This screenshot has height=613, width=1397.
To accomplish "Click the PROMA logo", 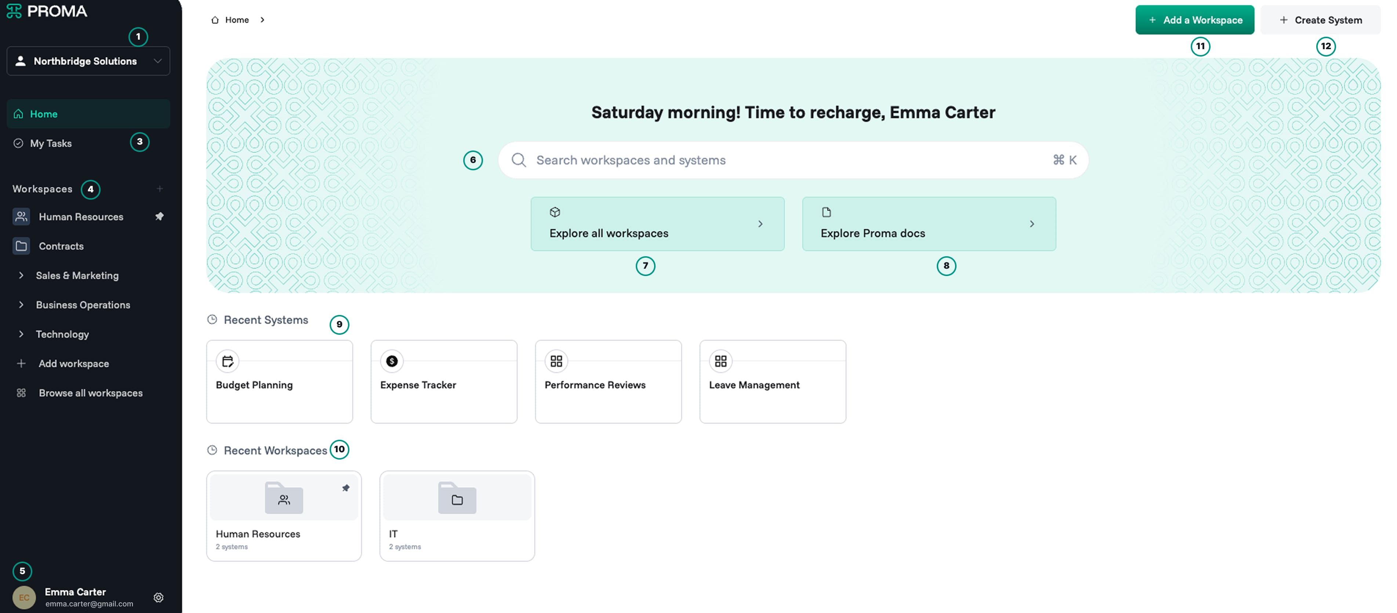I will click(x=47, y=11).
